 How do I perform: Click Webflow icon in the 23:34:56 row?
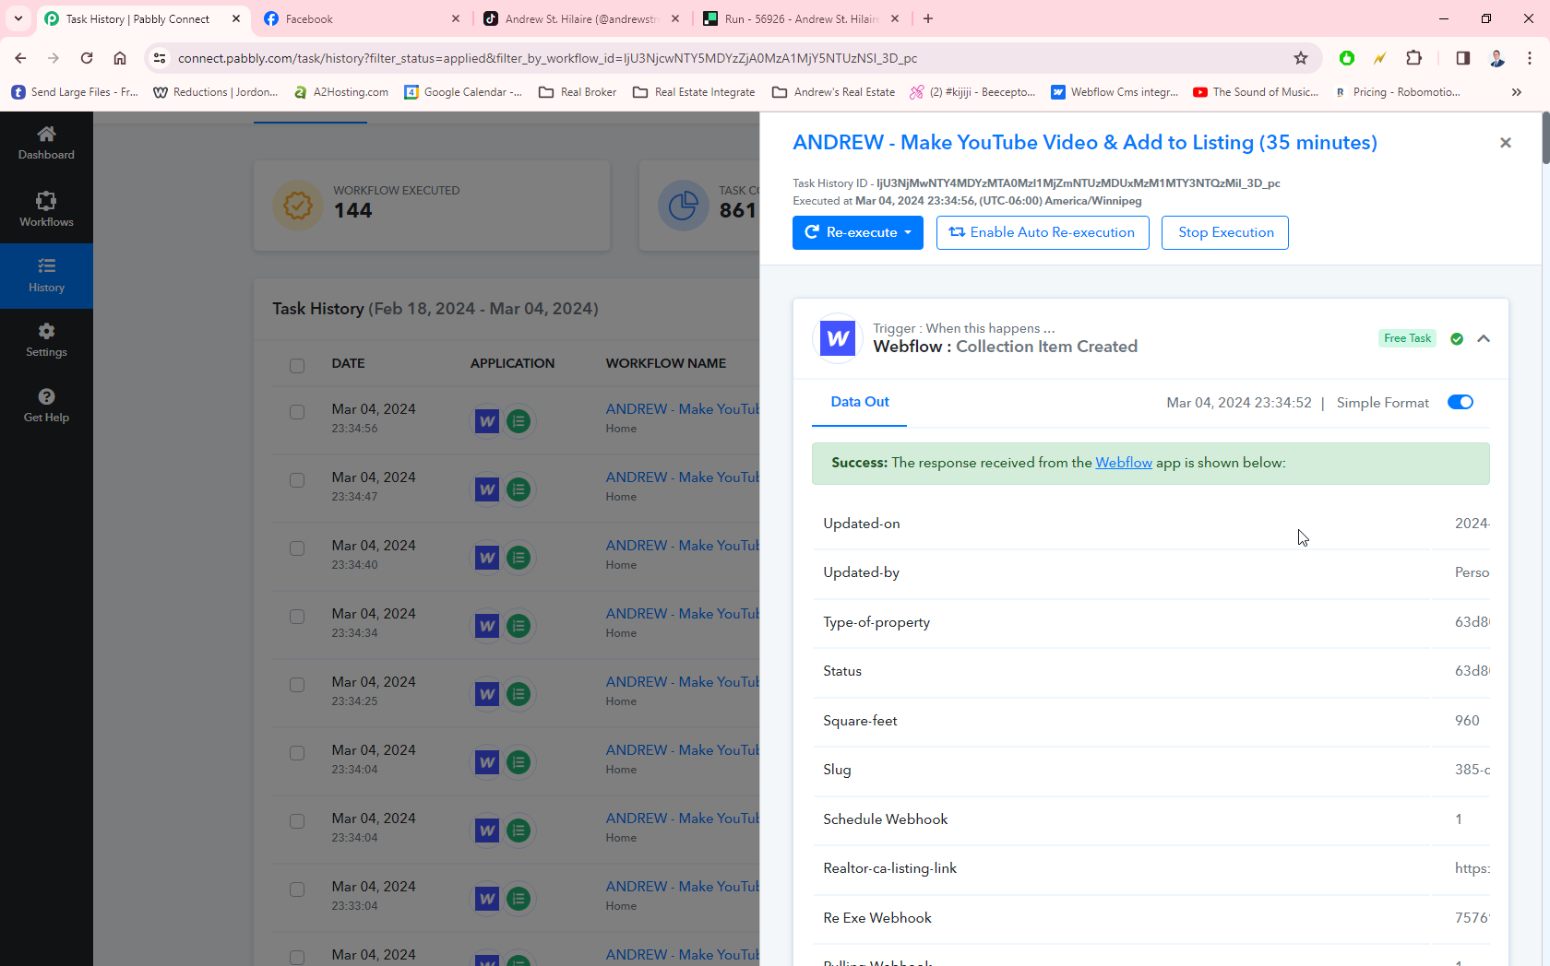487,421
